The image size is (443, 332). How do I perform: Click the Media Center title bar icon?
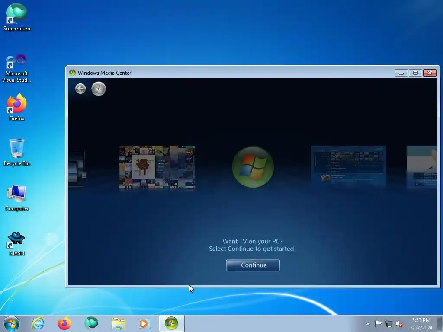(x=72, y=73)
